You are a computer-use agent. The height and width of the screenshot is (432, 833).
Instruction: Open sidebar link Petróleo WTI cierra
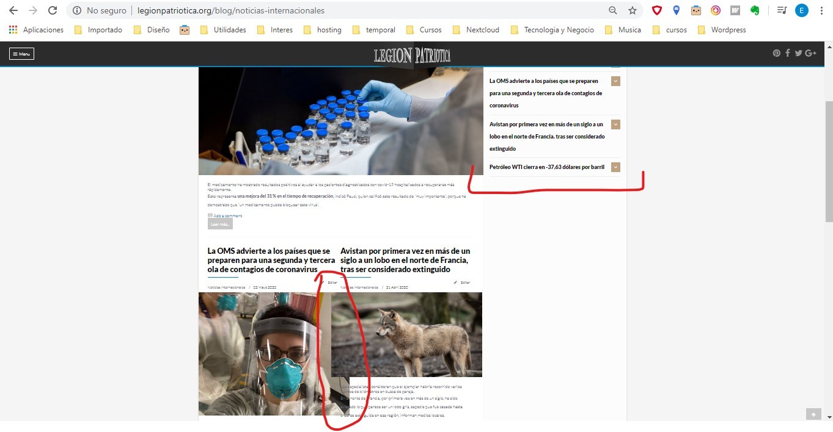[x=547, y=167]
